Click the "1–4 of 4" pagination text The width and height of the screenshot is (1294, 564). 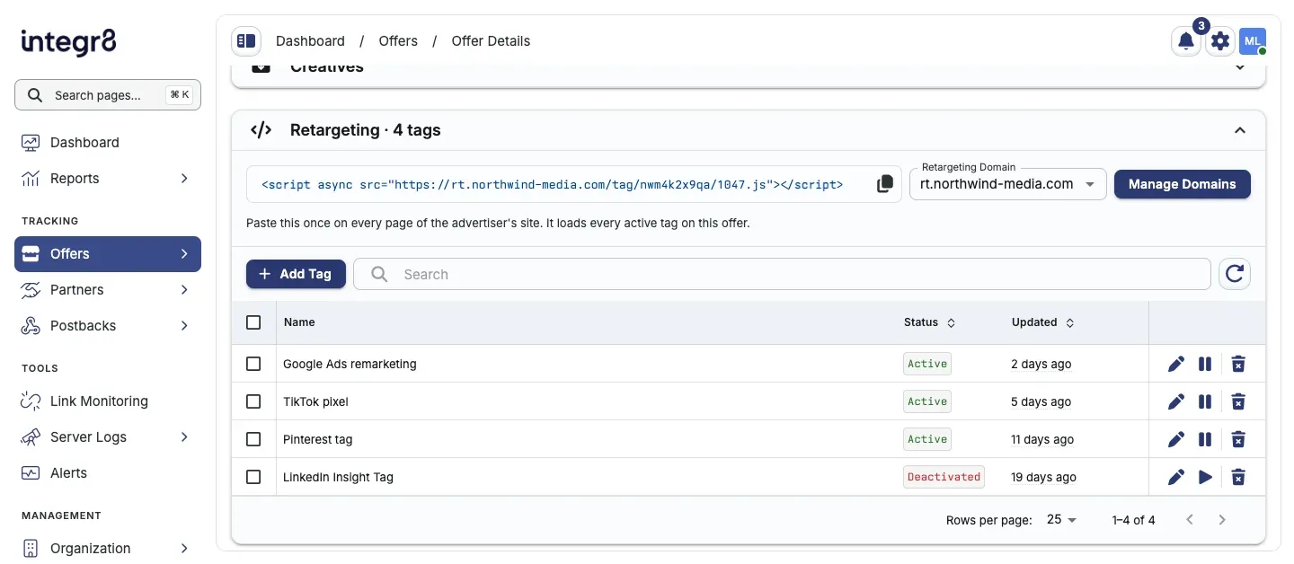tap(1133, 519)
